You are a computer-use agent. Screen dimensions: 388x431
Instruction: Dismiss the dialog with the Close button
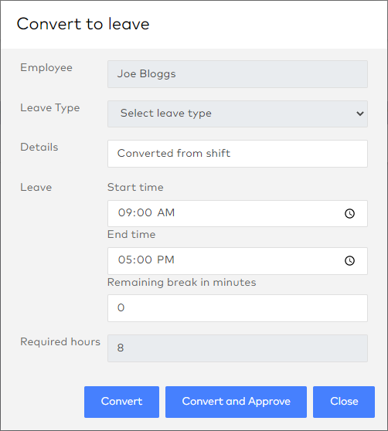click(x=344, y=402)
